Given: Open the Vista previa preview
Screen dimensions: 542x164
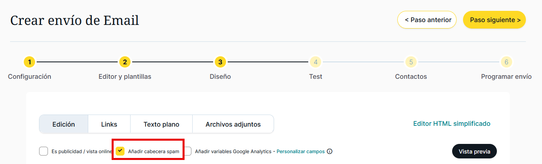Looking at the screenshot, I should coord(474,152).
